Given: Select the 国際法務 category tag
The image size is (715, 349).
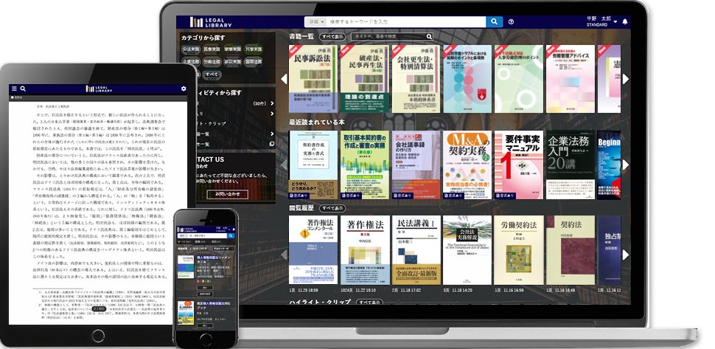Looking at the screenshot, I should click(254, 61).
